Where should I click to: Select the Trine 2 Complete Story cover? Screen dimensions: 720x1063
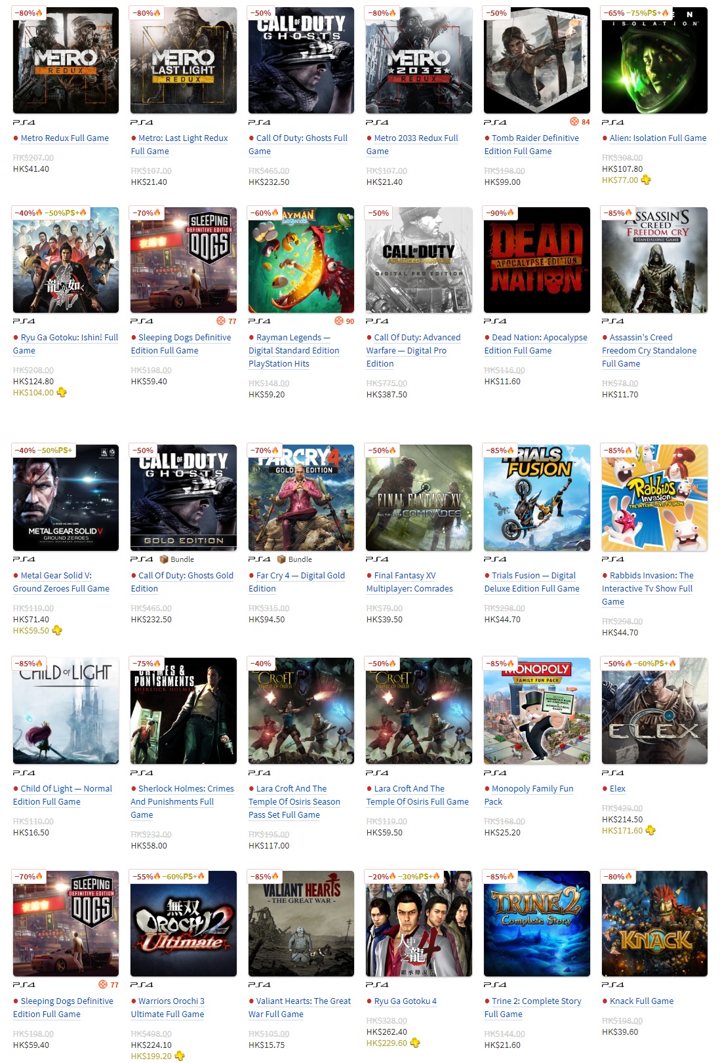coord(536,923)
